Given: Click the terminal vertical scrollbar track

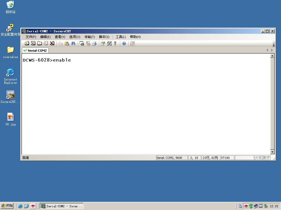Looking at the screenshot, I should 272,104.
